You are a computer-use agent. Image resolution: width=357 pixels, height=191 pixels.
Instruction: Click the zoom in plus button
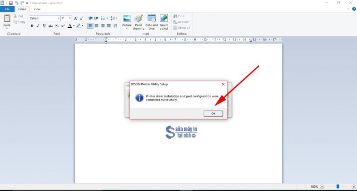pos(354,186)
